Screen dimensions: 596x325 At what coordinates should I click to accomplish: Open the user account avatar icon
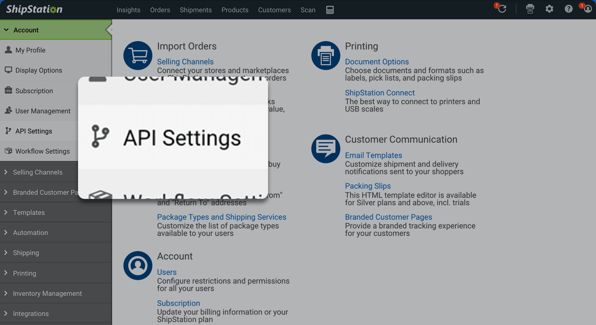(587, 9)
